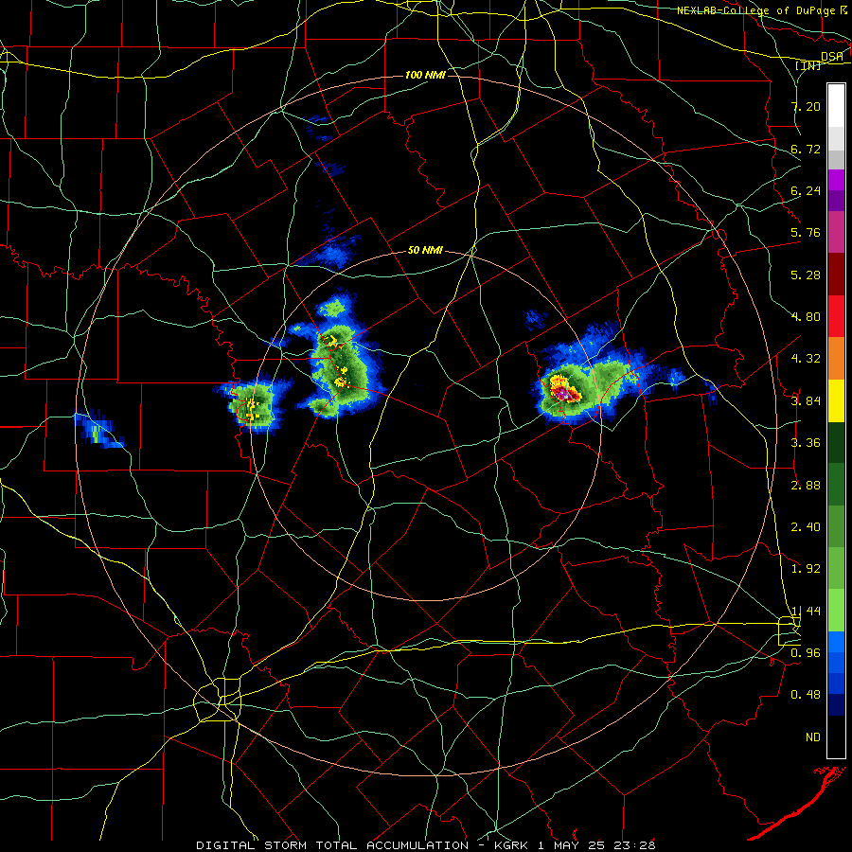852x852 pixels.
Task: Select the yellow legend swatch
Action: (836, 400)
